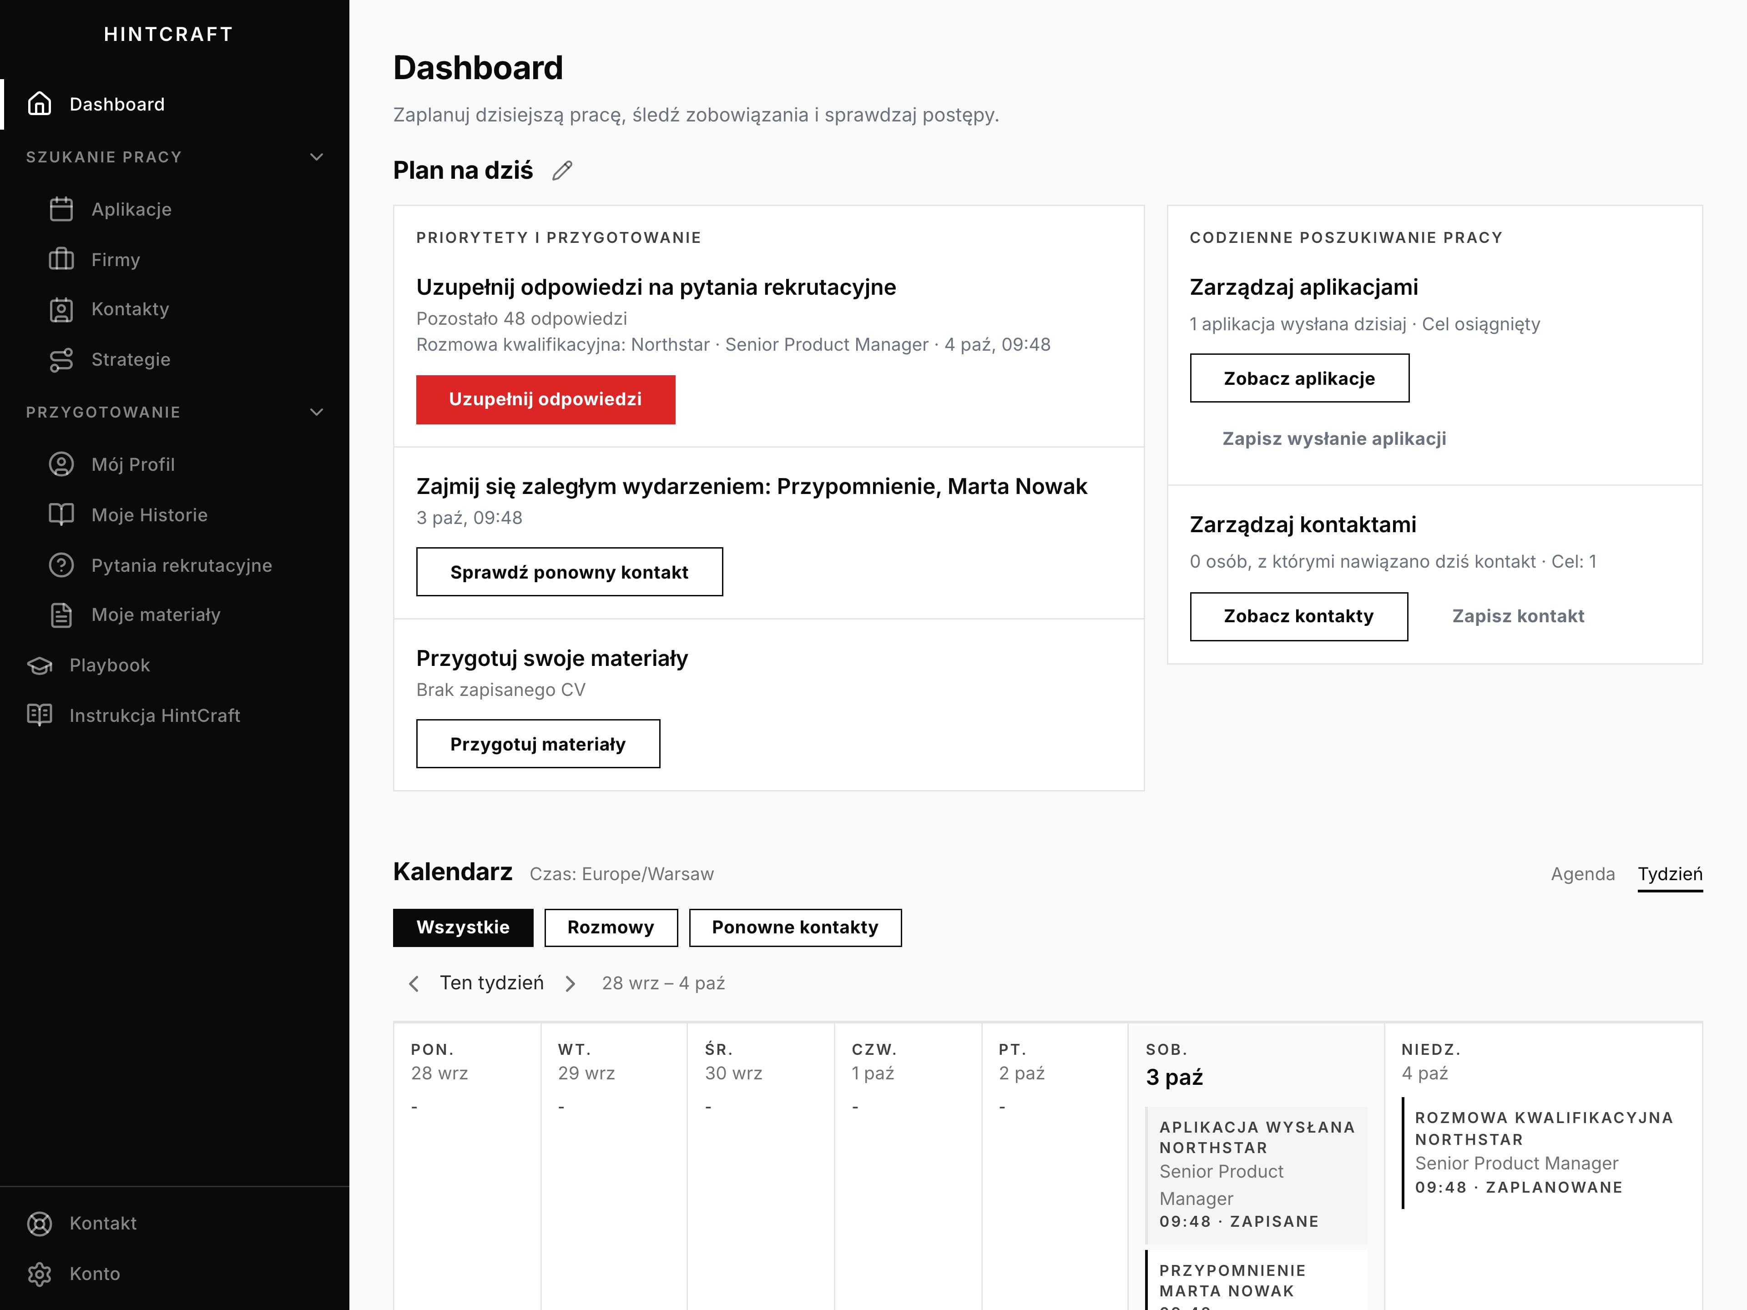1747x1310 pixels.
Task: Filter calendar by Ponowne kontakty
Action: (794, 927)
